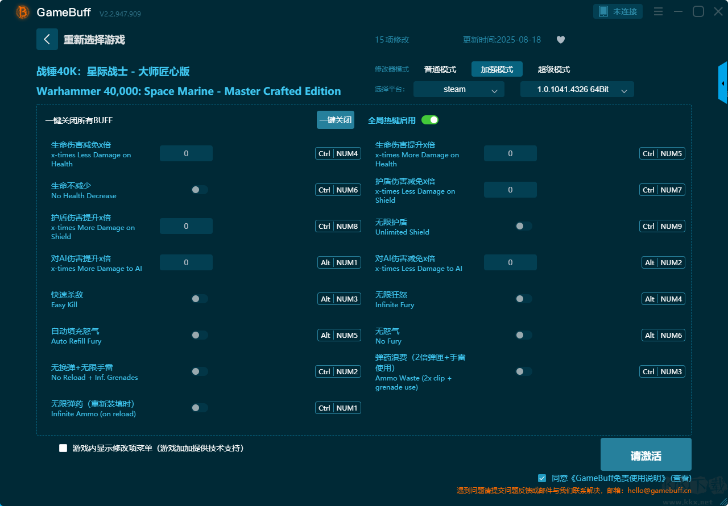This screenshot has height=506, width=728.
Task: Expand the 1.0.1041.4326 64Bit version dropdown
Action: [x=577, y=89]
